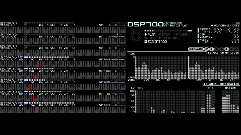This screenshot has width=241, height=135.
Task: Activate FAST forward playback
Action: [150, 38]
